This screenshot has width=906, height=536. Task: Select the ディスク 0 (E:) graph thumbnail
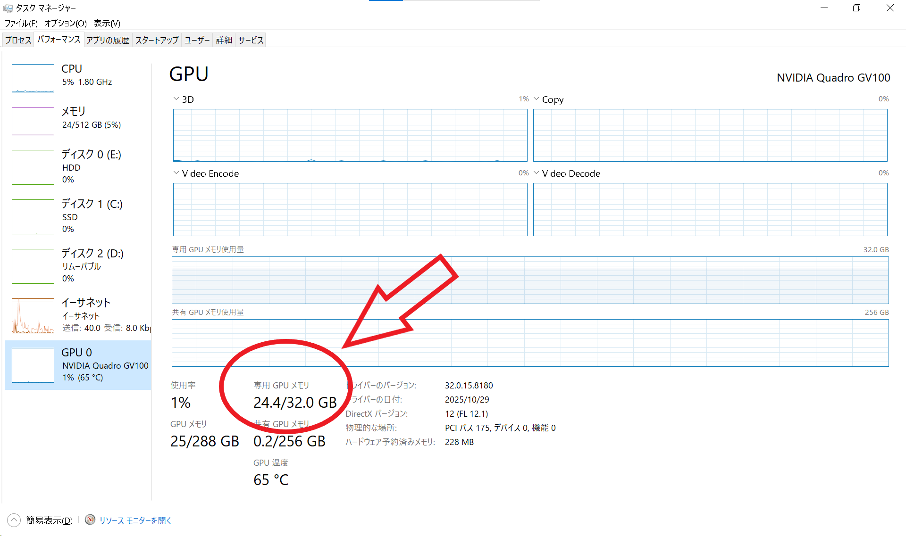click(33, 167)
